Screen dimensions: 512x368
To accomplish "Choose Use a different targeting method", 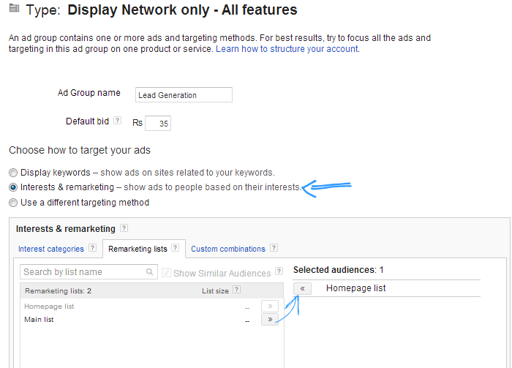I will point(13,203).
